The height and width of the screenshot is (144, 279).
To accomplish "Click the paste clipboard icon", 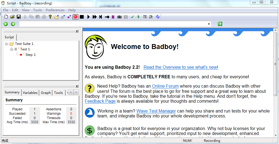I will [x=38, y=17].
